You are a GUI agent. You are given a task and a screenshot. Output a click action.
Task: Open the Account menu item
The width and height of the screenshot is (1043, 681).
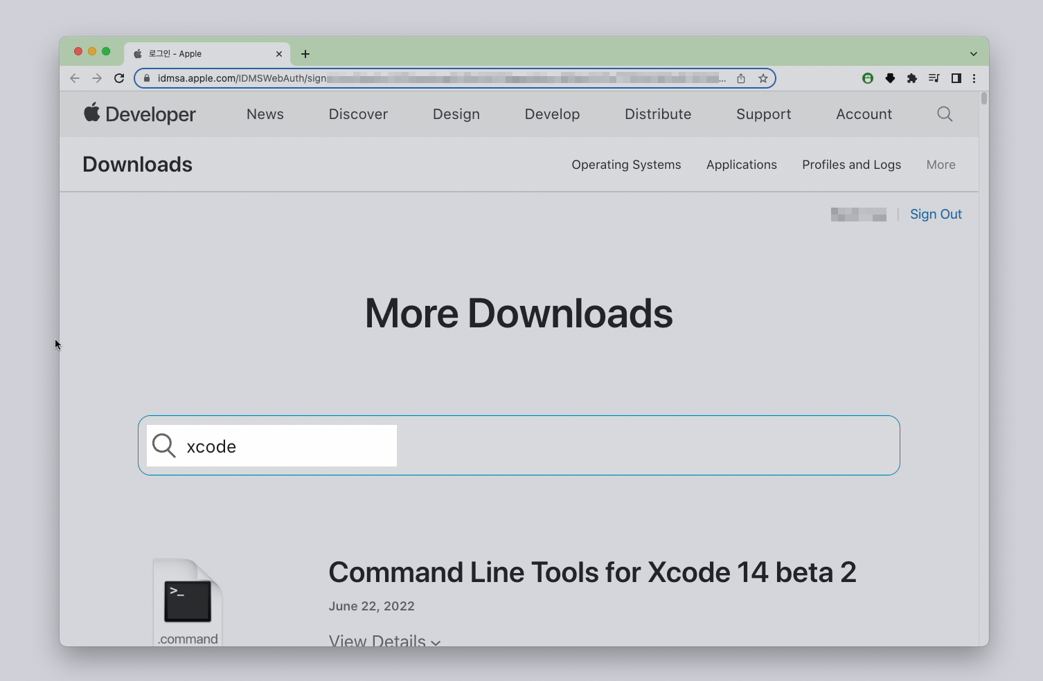(864, 114)
